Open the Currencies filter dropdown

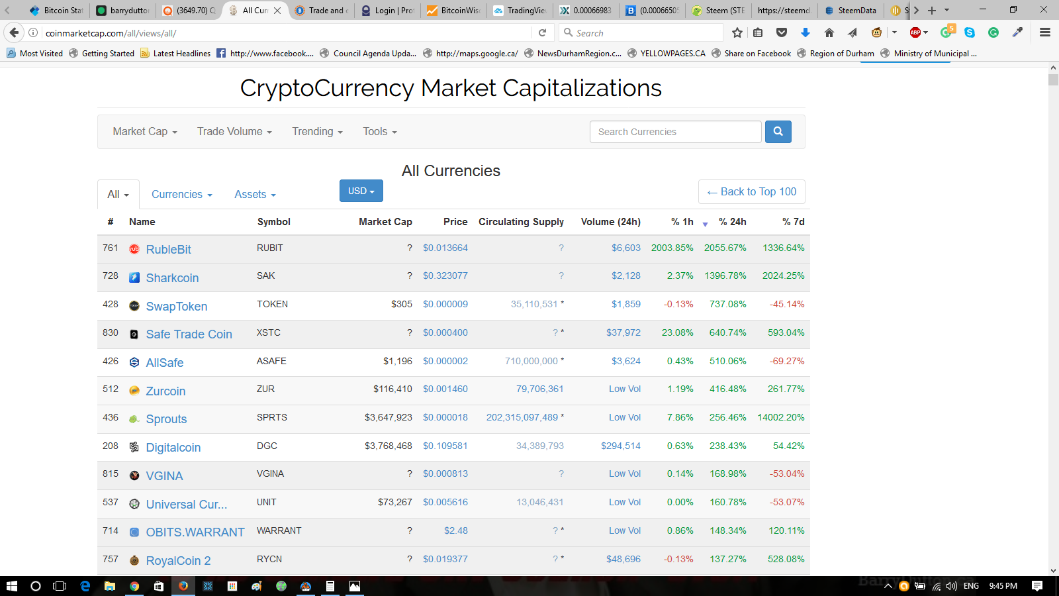coord(182,195)
